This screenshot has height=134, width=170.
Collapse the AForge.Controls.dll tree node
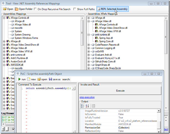point(4,18)
